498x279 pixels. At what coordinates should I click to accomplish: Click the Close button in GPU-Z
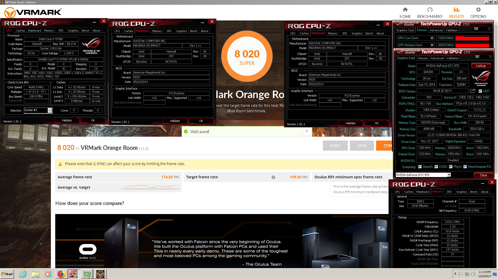483,175
